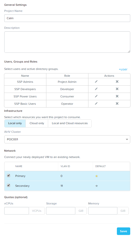This screenshot has width=133, height=236.
Task: Focus the Project Name field
Action: tap(67, 18)
